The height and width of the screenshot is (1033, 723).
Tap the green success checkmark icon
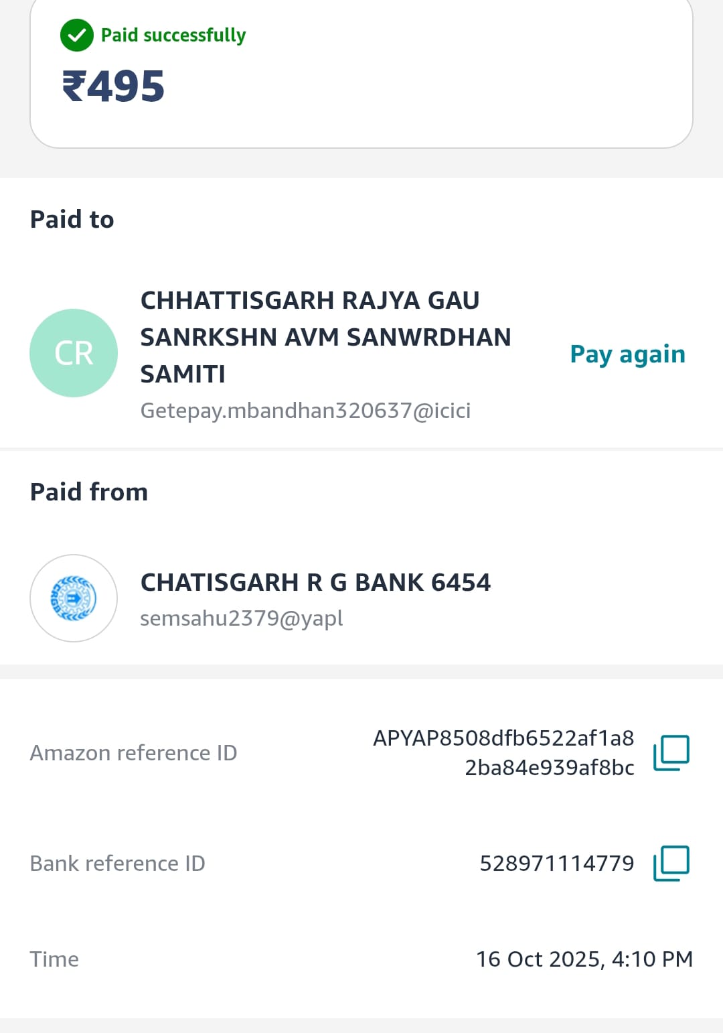click(77, 36)
